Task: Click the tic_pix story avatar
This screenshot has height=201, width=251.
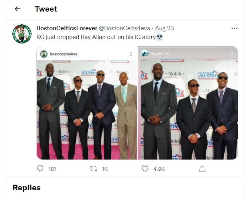Action: [144, 53]
